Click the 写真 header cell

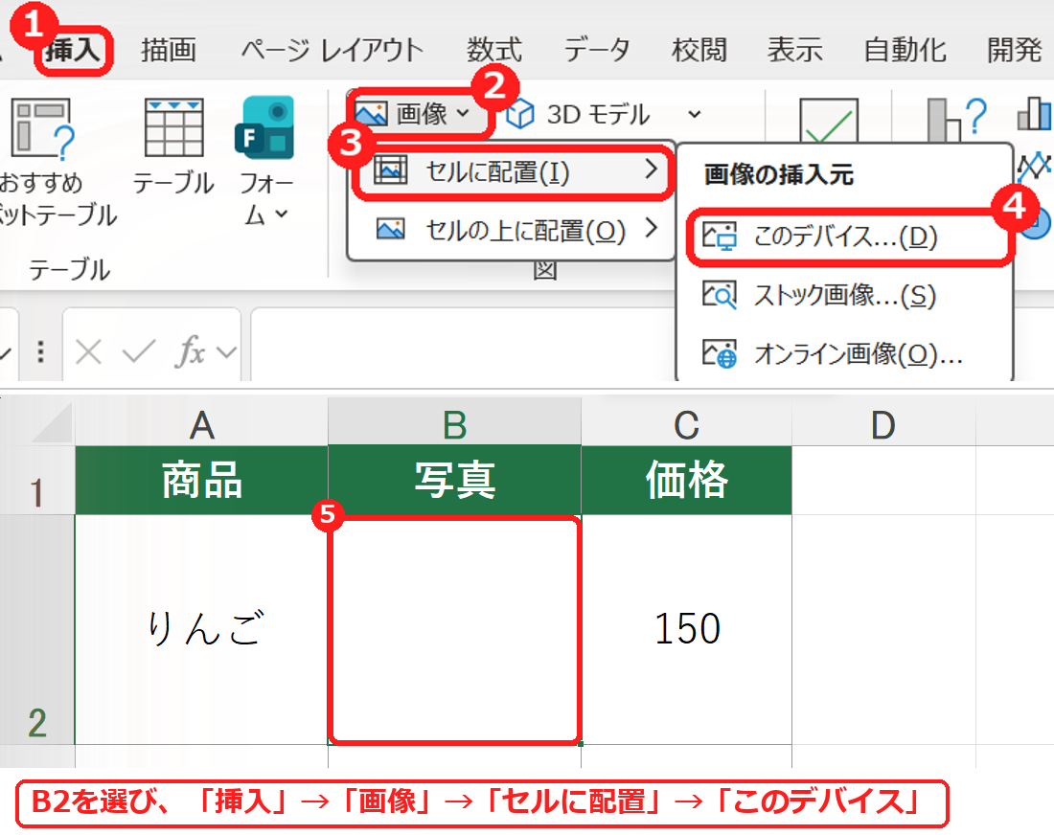(x=454, y=481)
